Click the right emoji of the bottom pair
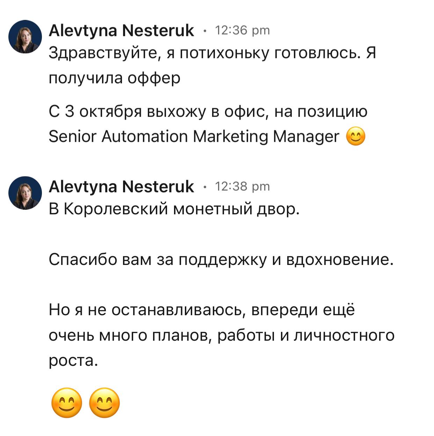The width and height of the screenshot is (434, 436). tap(104, 403)
